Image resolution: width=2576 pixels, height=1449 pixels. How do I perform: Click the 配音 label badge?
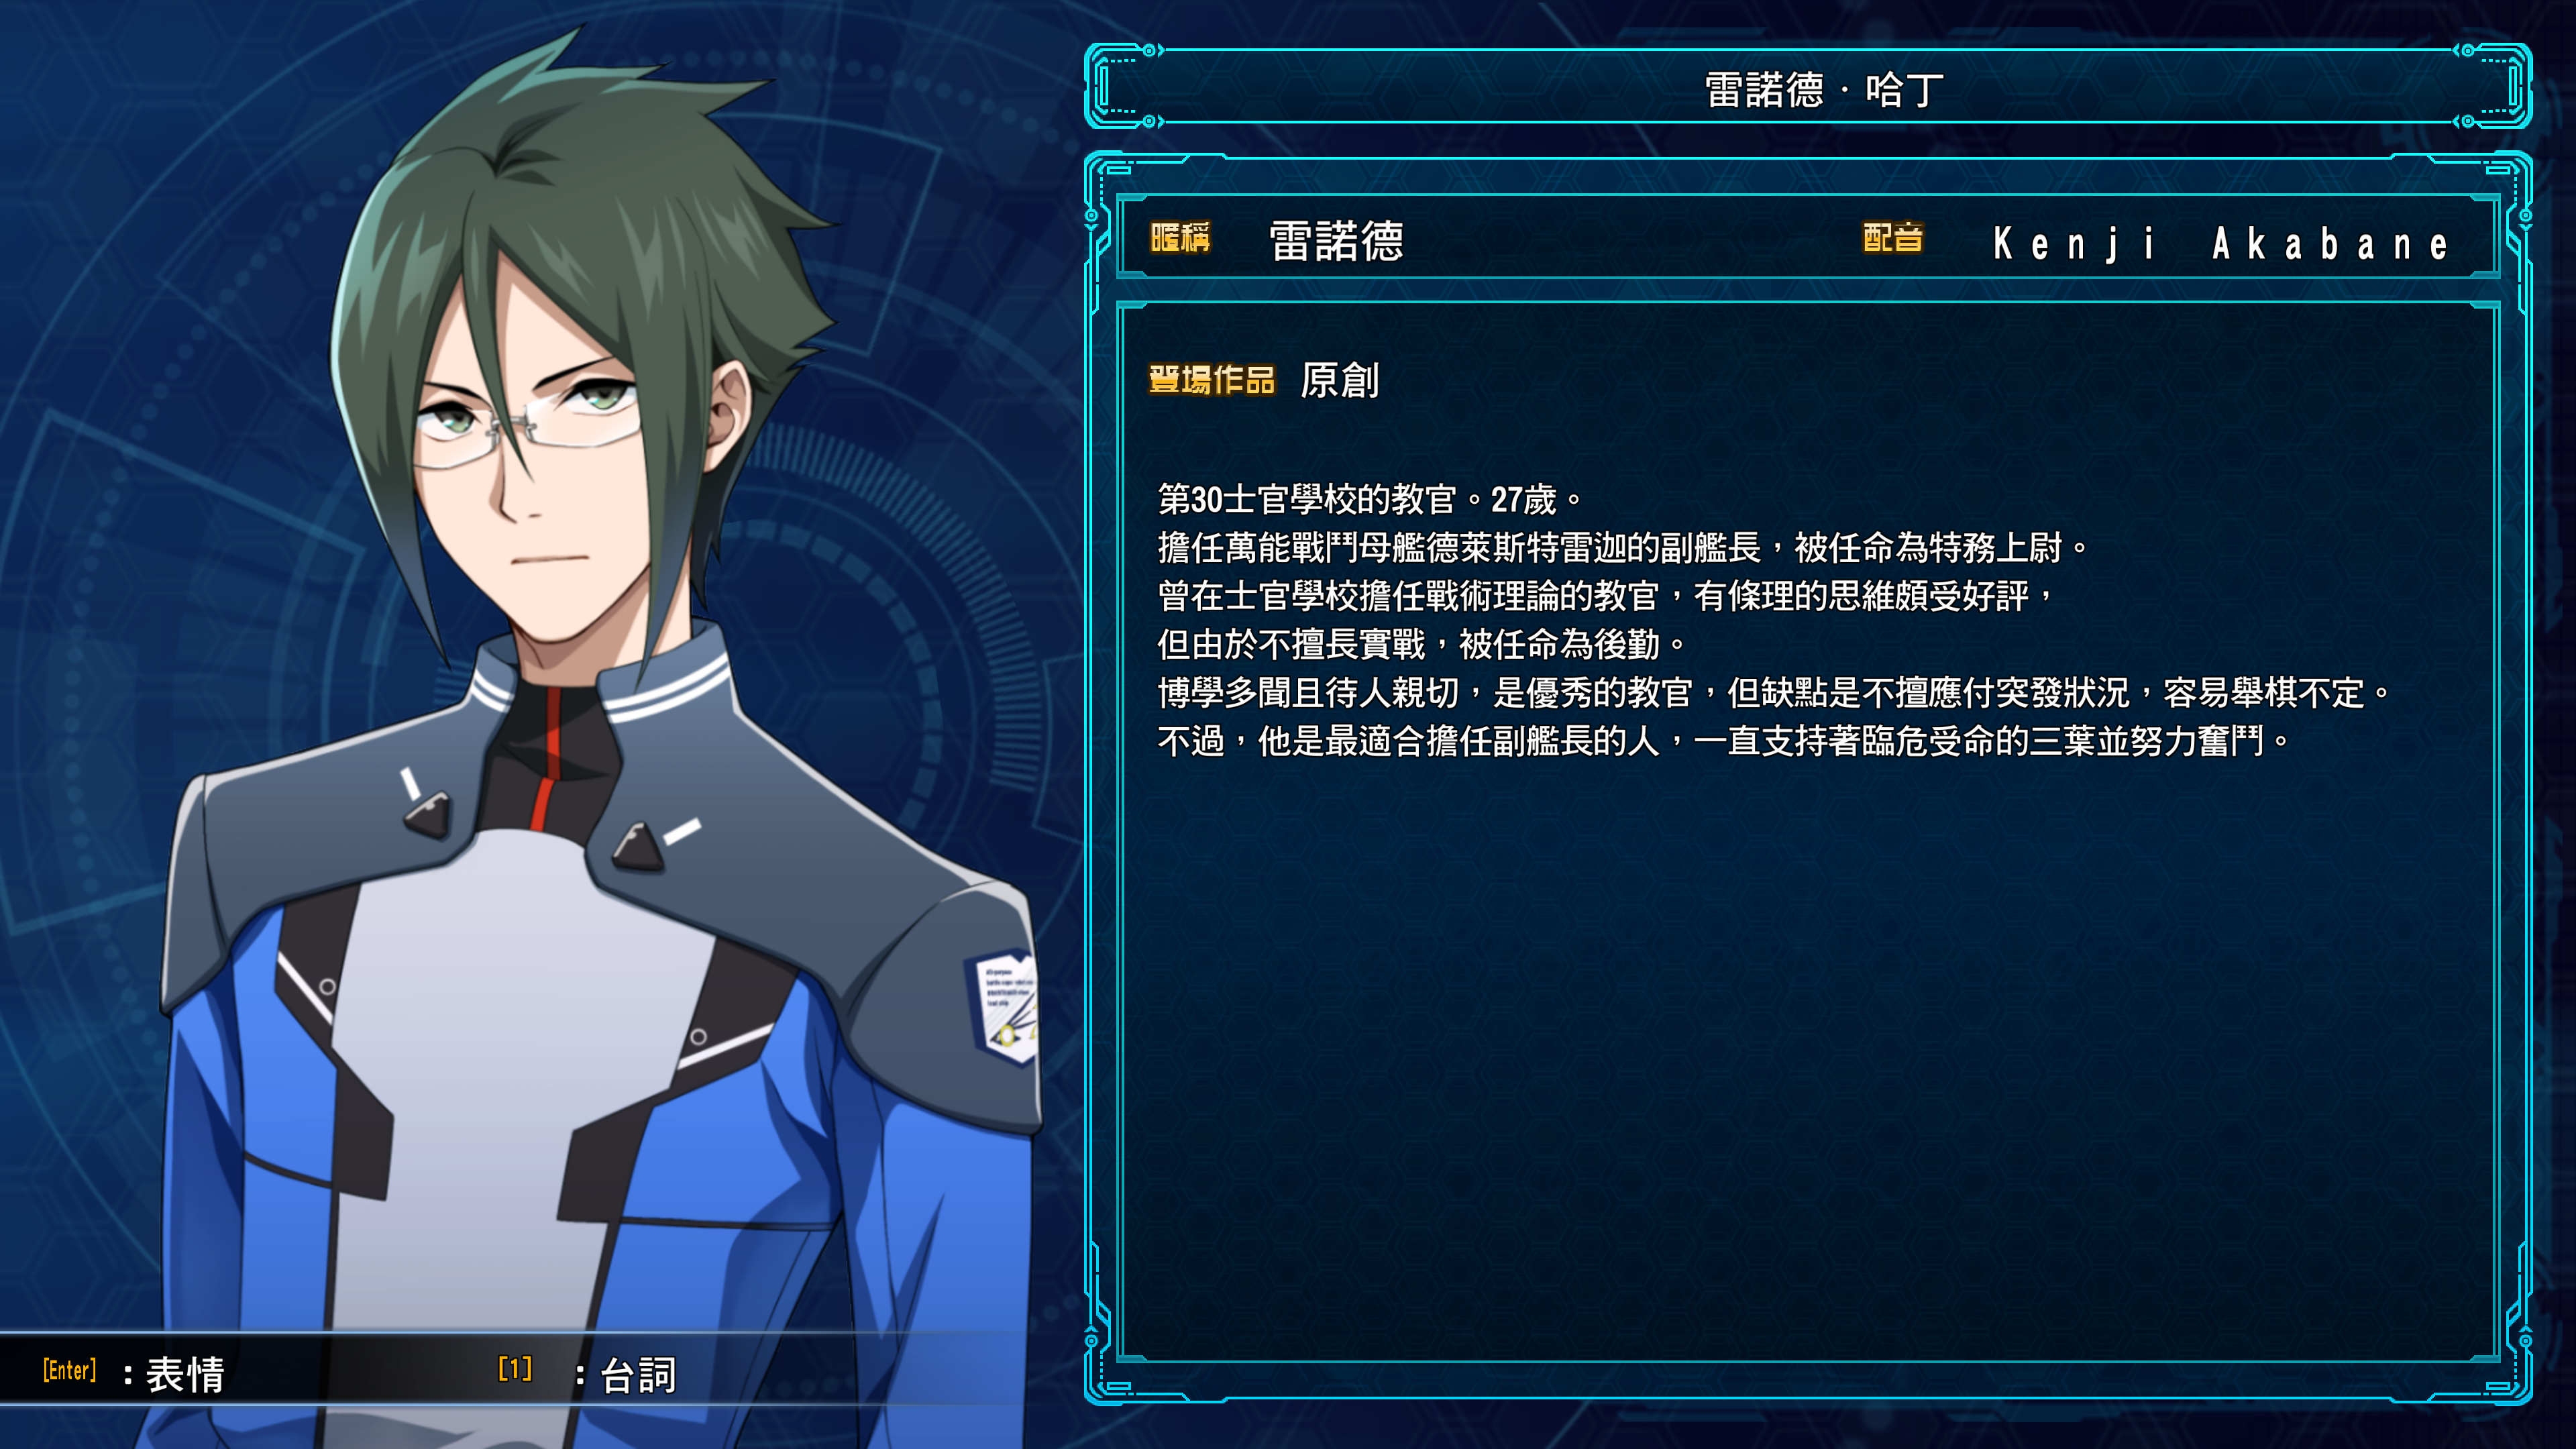[1893, 238]
